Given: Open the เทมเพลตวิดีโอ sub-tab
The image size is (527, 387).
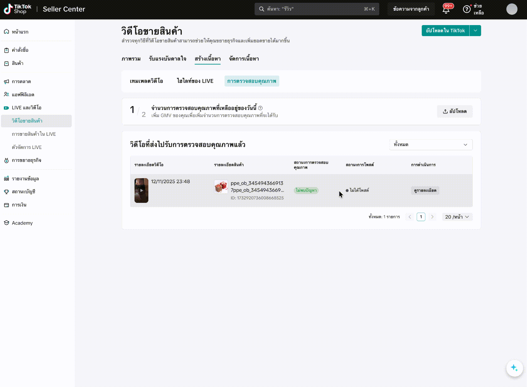Looking at the screenshot, I should [x=146, y=81].
